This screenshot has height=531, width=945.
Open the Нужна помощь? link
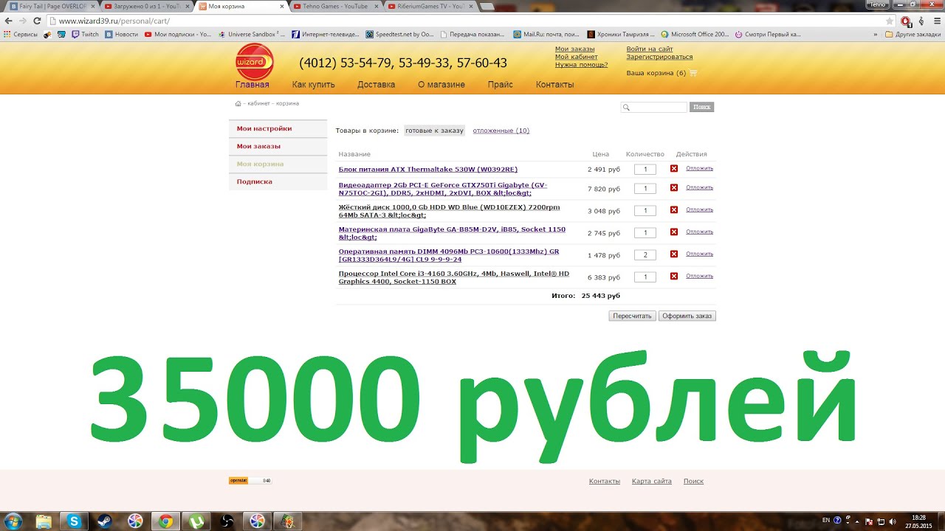pos(581,65)
